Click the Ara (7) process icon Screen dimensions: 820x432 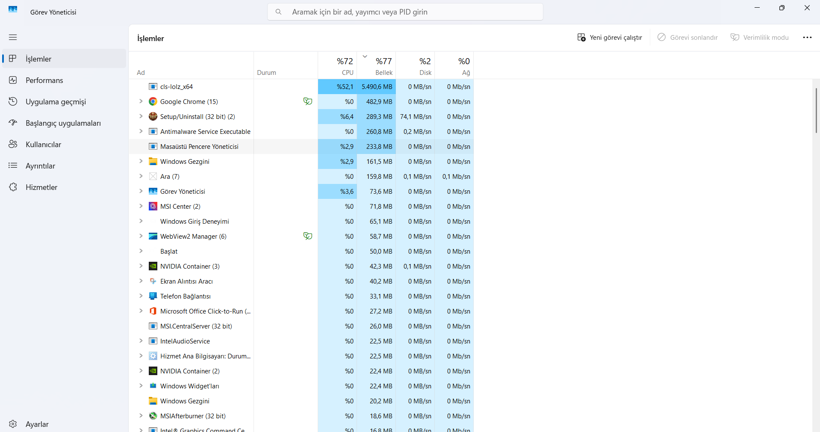coord(153,176)
